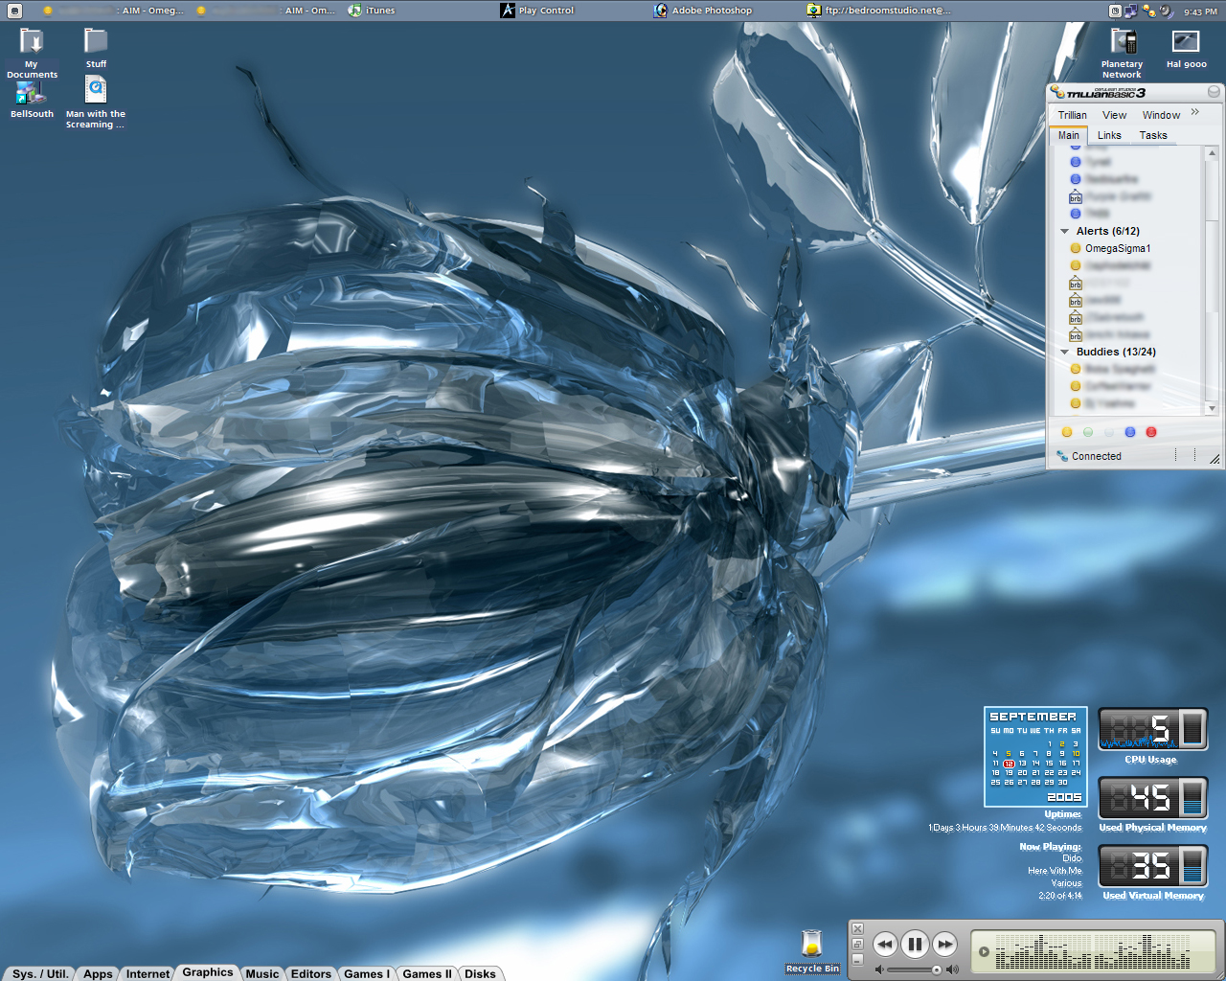Select the Recycle Bin icon
Viewport: 1226px width, 981px height.
pos(812,950)
